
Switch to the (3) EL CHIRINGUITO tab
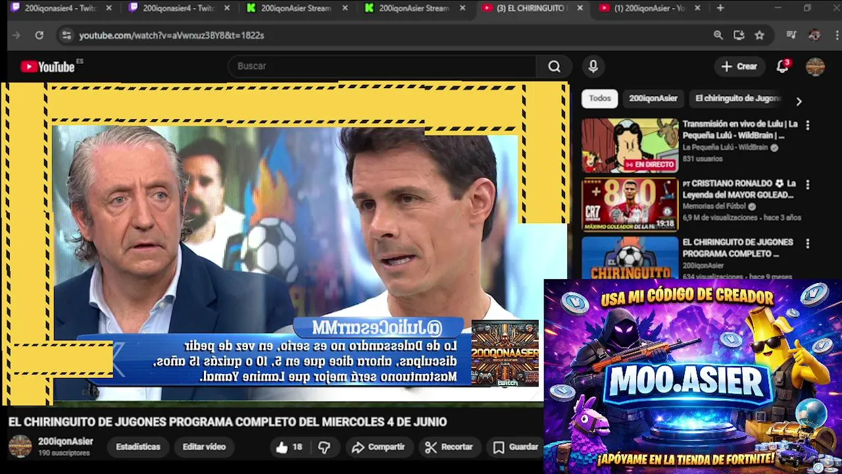point(531,8)
